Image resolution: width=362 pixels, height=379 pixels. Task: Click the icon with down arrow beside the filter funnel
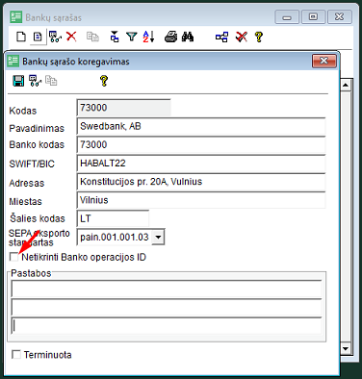pos(115,37)
